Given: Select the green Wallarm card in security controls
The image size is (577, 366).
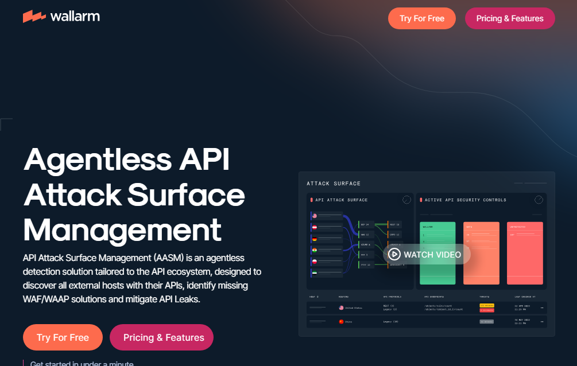Looking at the screenshot, I should 437,253.
